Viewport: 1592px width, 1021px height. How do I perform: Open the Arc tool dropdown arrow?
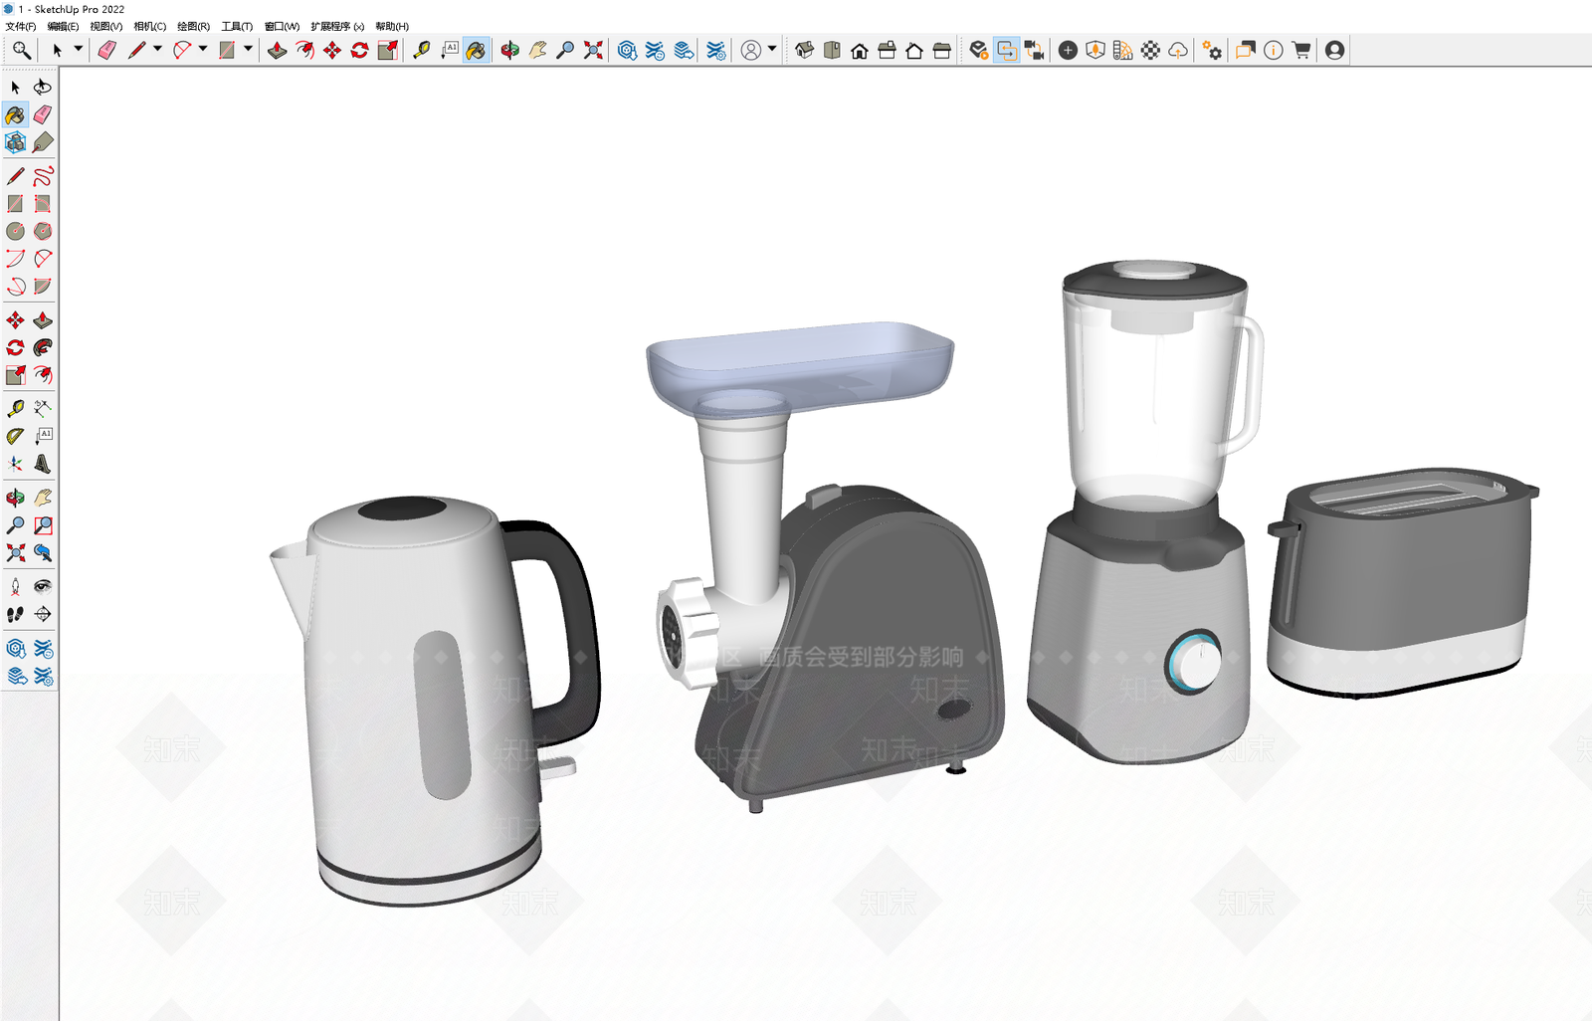(203, 49)
